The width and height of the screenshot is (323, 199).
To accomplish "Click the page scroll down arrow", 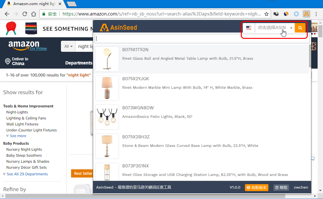I will pyautogui.click(x=320, y=190).
